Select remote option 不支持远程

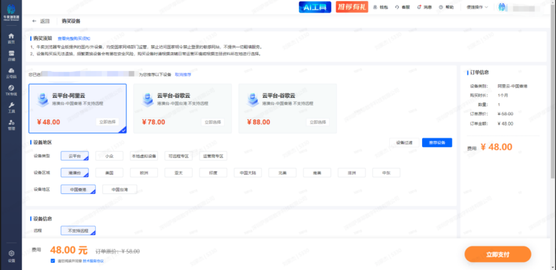[x=78, y=230]
